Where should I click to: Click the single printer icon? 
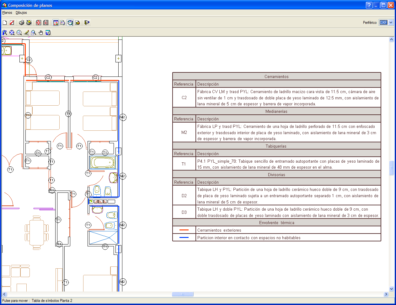(22, 23)
